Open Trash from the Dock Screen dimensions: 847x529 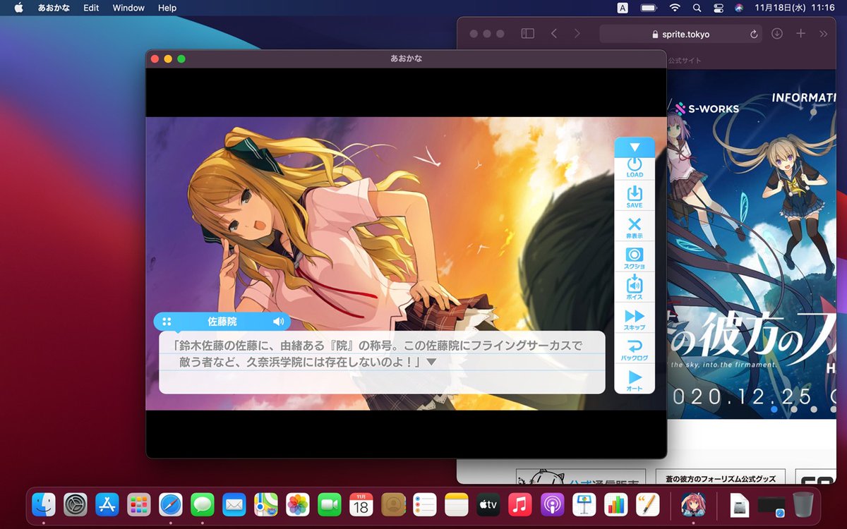(803, 504)
